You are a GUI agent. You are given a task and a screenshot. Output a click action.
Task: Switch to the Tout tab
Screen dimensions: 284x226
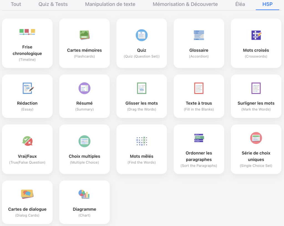tap(16, 4)
